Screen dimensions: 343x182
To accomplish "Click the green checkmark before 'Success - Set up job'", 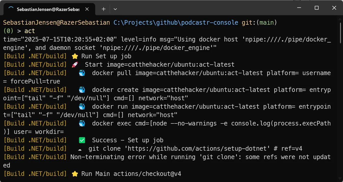I will tap(82, 140).
